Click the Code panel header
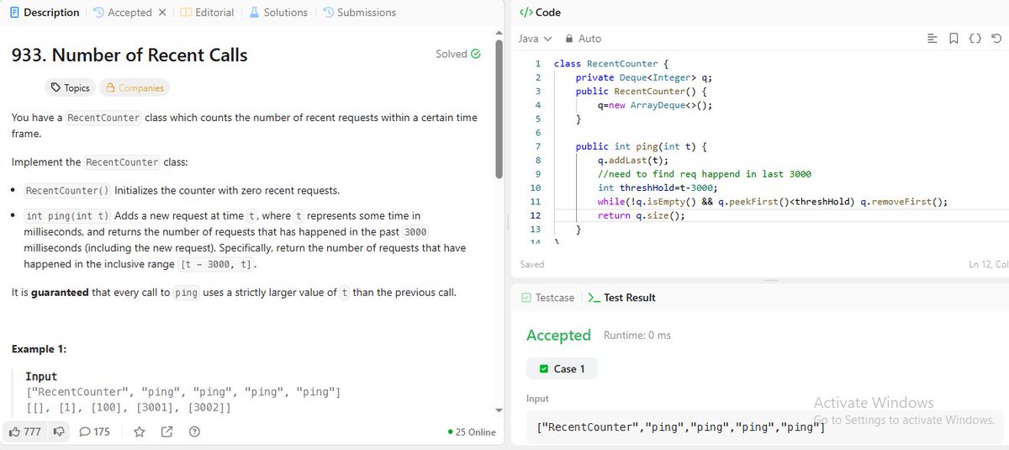This screenshot has width=1009, height=450. pyautogui.click(x=541, y=13)
